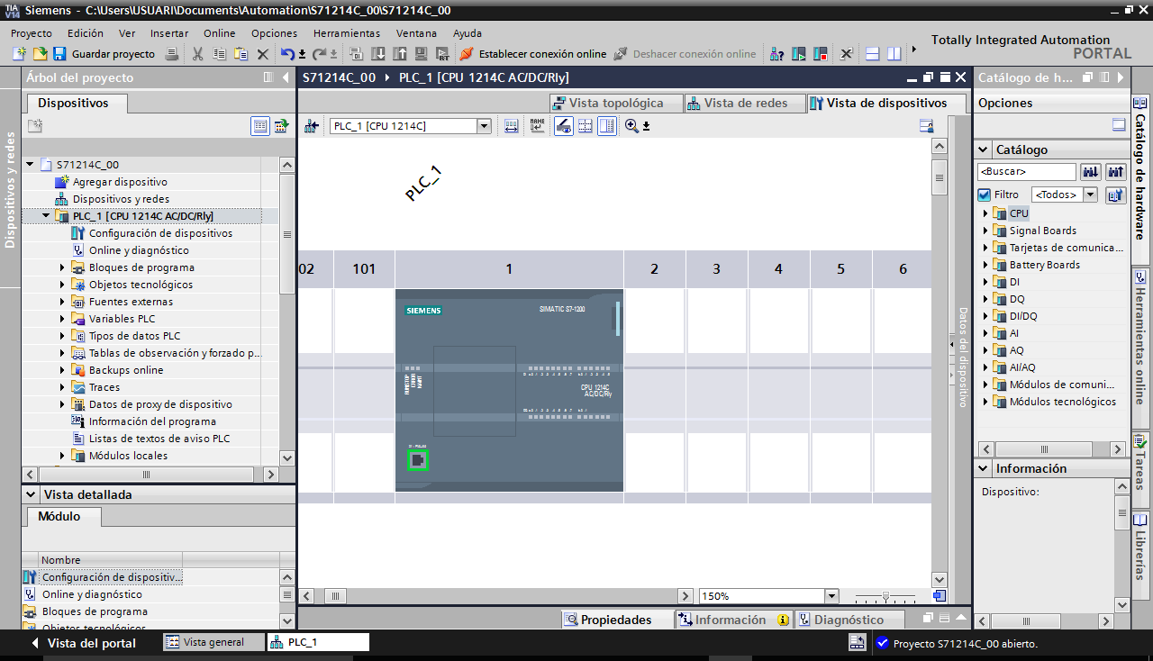Open the PLC_1 device selector dropdown
Screen dimensions: 1153x661
(x=484, y=126)
